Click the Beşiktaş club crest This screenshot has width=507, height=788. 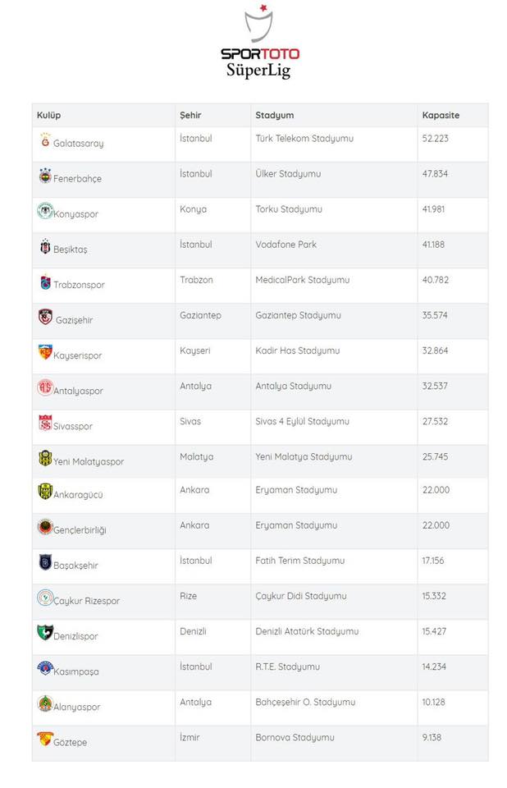pyautogui.click(x=45, y=246)
